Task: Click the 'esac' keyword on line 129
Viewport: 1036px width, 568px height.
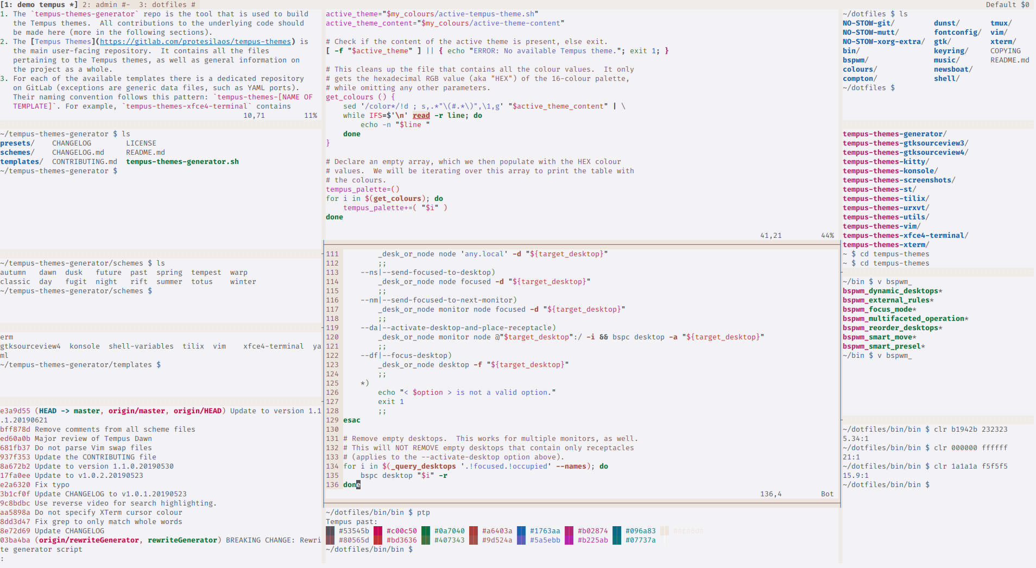Action: coord(352,420)
